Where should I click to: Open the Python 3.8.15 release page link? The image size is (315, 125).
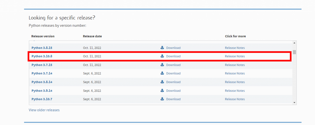[42, 48]
